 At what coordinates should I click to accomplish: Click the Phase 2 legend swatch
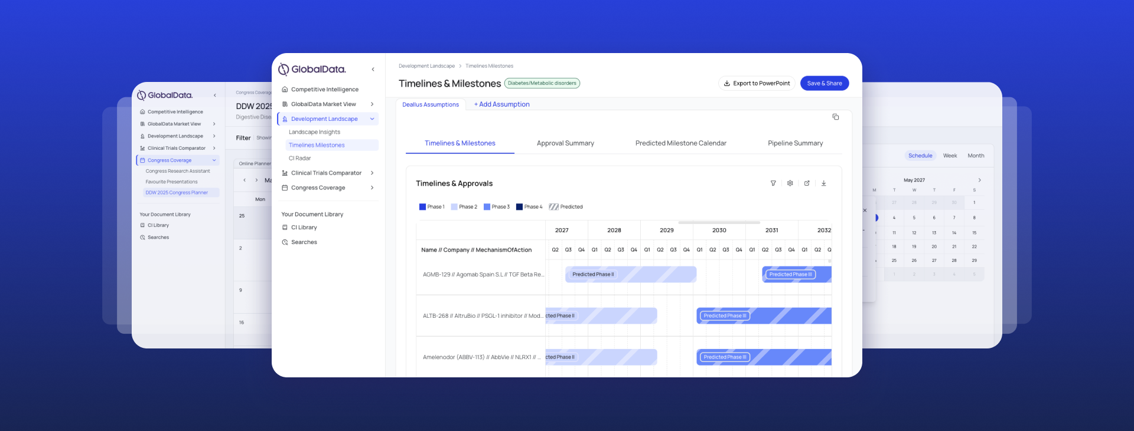pos(454,207)
